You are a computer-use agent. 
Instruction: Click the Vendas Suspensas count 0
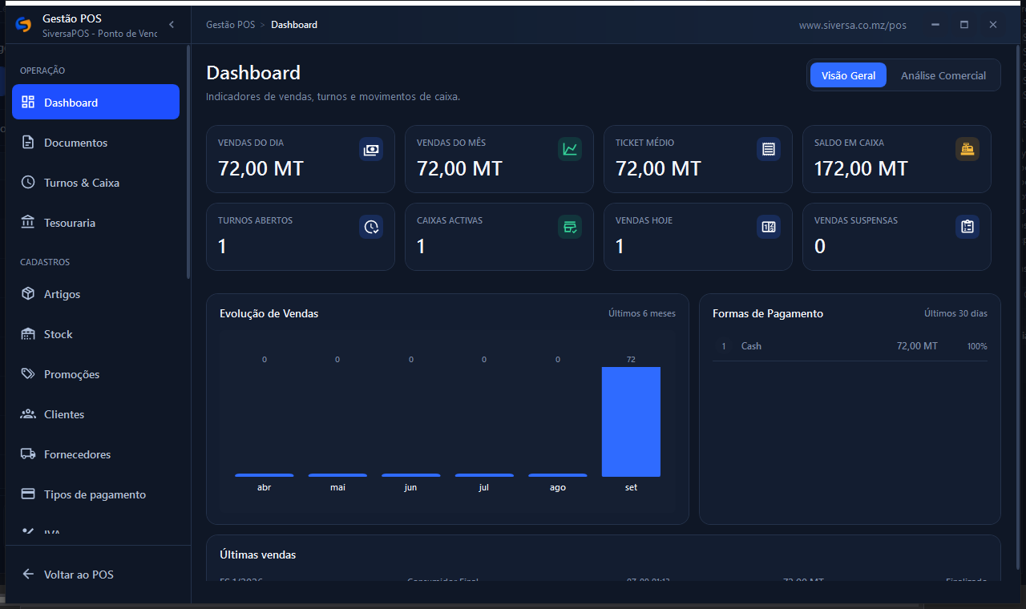(820, 246)
